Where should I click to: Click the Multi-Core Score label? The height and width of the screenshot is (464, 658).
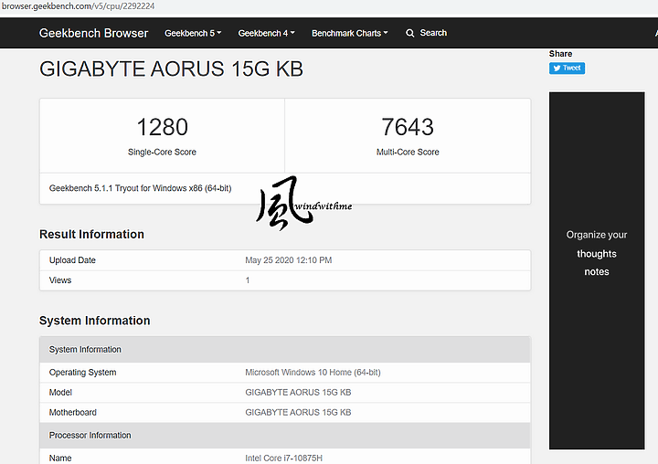point(408,152)
